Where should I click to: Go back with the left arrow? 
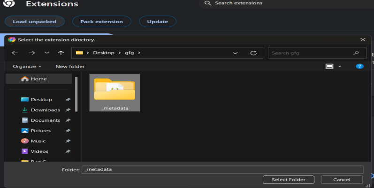point(15,53)
